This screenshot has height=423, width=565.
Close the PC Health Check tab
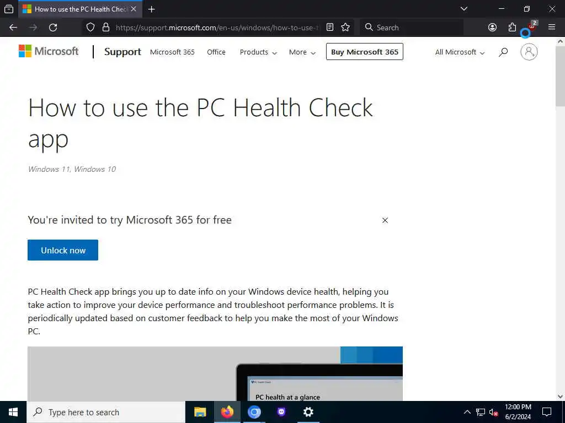point(134,9)
